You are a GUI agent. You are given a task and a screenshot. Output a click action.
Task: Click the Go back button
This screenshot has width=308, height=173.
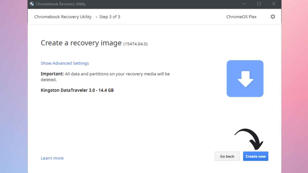(x=227, y=156)
